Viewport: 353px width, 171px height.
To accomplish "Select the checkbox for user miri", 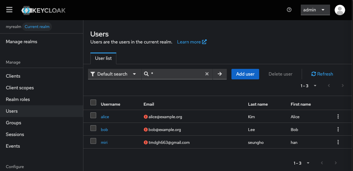I will click(x=93, y=141).
